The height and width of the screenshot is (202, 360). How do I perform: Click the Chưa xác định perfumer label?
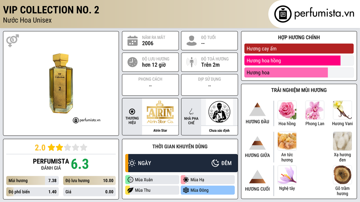pos(219,130)
